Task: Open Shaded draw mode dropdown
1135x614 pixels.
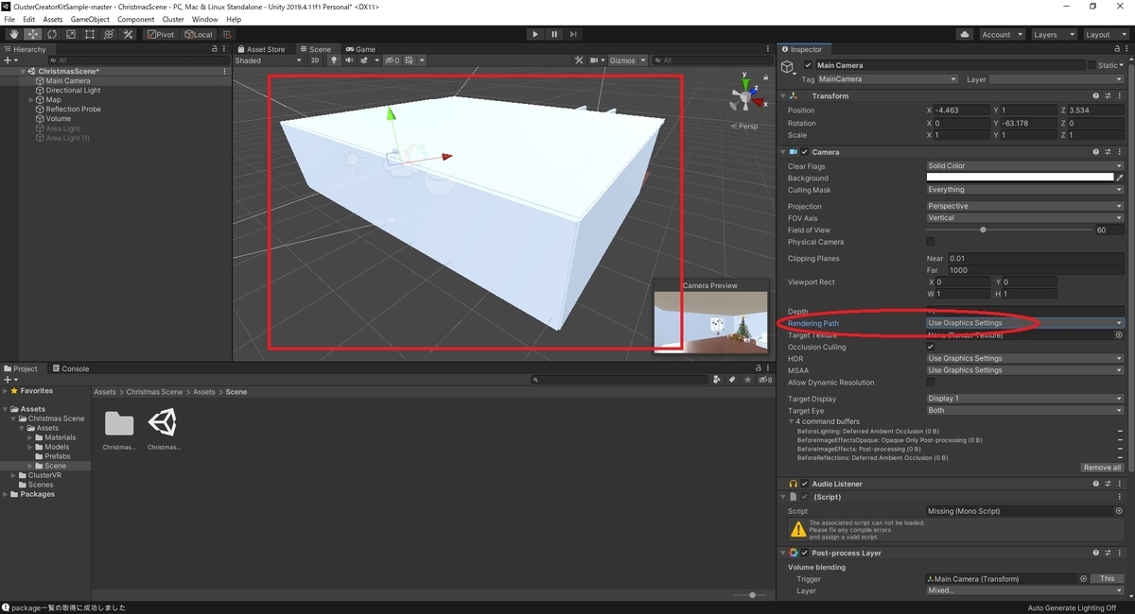Action: (x=270, y=60)
